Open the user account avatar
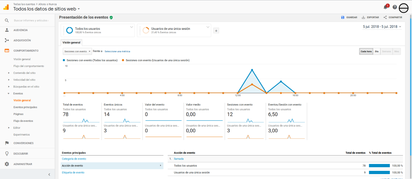The width and height of the screenshot is (412, 179). pyautogui.click(x=404, y=8)
